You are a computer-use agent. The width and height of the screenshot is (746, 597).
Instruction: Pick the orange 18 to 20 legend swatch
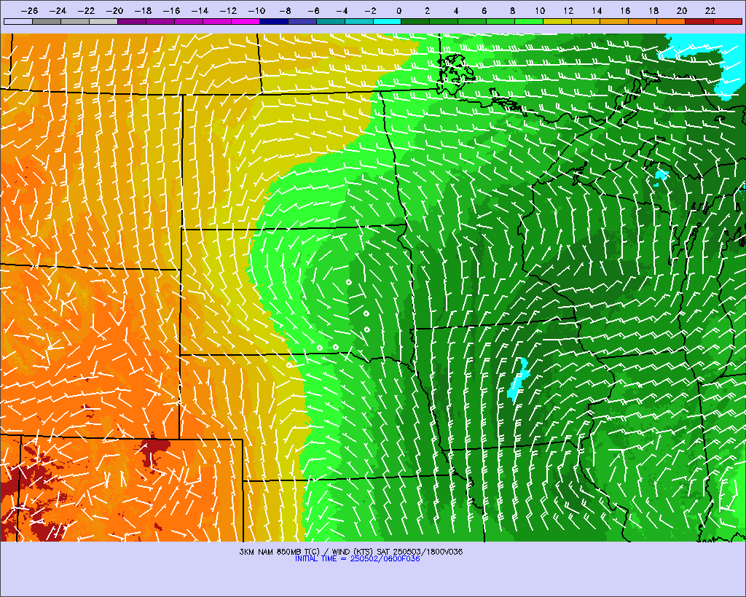click(671, 21)
